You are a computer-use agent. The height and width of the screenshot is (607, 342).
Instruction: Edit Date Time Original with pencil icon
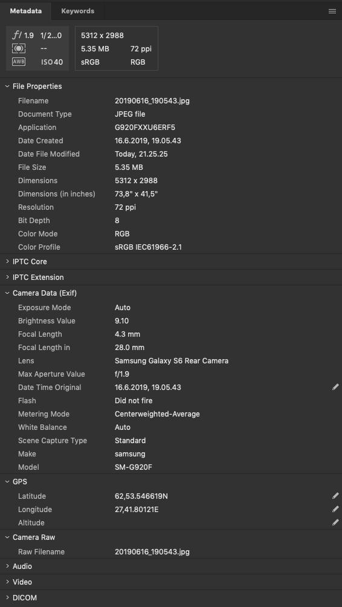(x=335, y=387)
